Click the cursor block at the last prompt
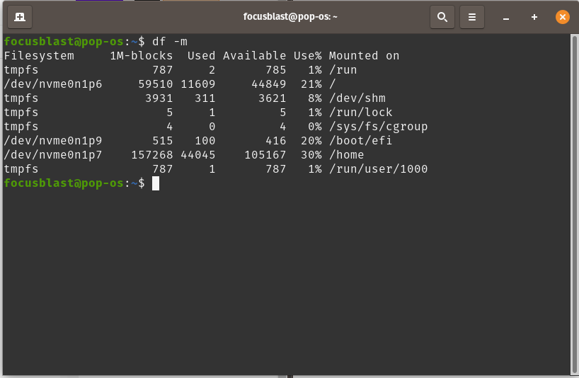The width and height of the screenshot is (579, 378). coord(156,183)
